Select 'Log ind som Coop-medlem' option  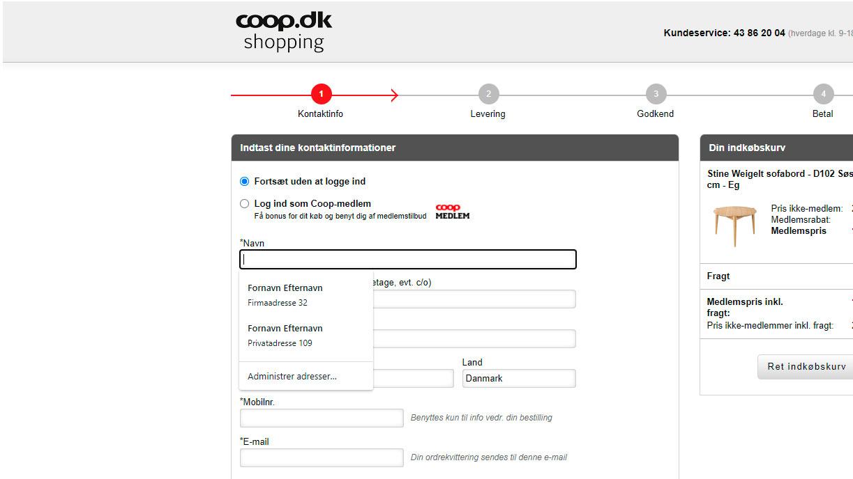244,204
